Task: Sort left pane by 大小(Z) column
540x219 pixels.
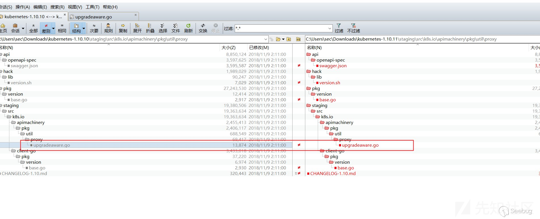Action: (233, 47)
